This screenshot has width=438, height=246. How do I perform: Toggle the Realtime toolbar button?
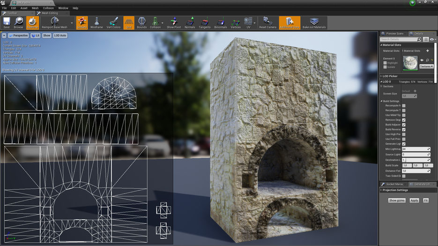point(32,22)
